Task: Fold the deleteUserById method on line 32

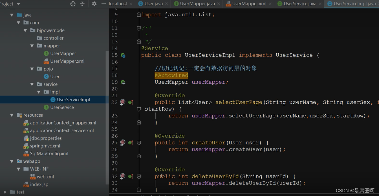Action: (x=139, y=176)
